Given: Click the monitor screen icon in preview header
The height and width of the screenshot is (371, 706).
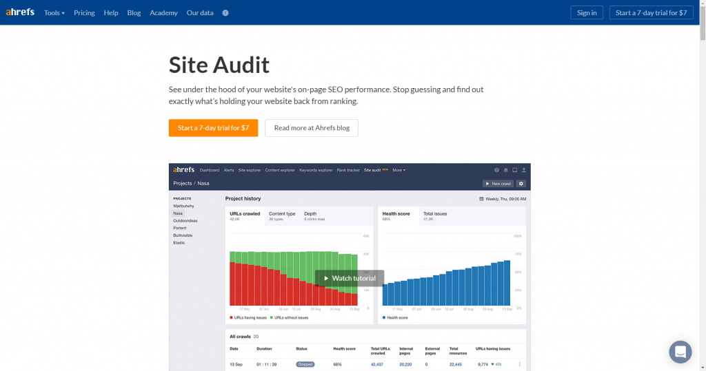Looking at the screenshot, I should tap(514, 170).
